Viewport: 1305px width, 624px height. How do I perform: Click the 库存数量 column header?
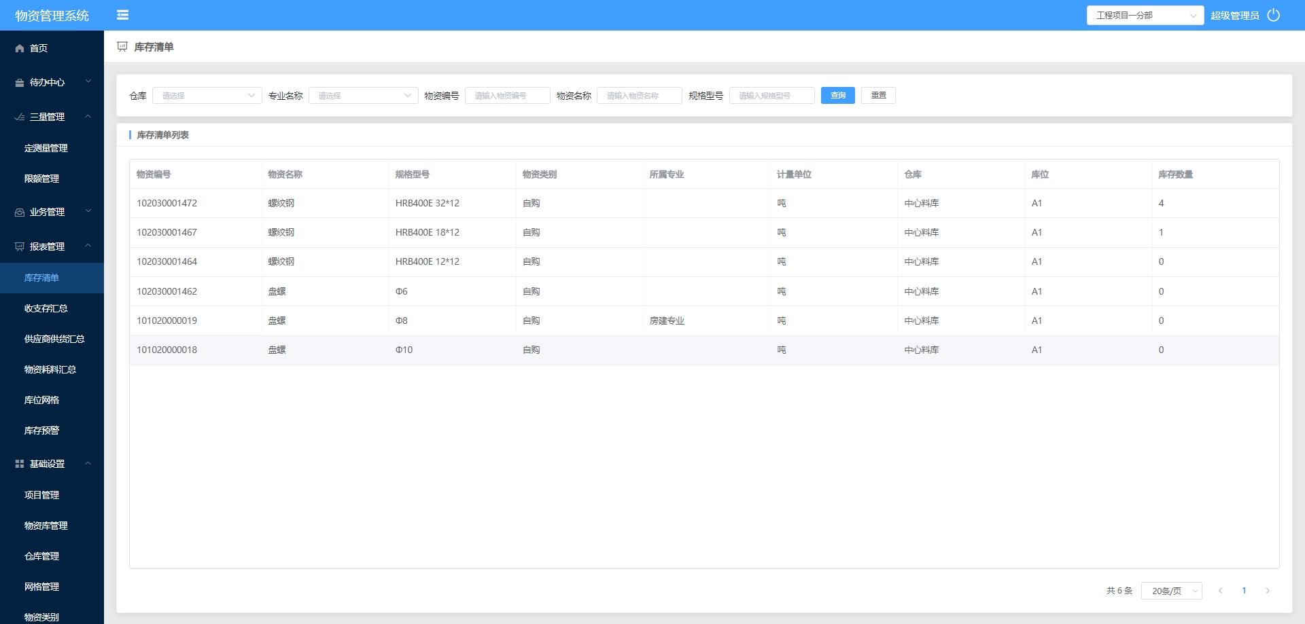click(1176, 175)
